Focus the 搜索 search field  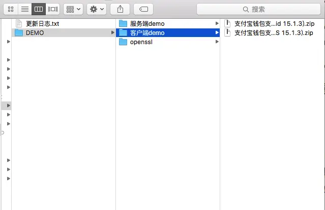click(x=258, y=9)
